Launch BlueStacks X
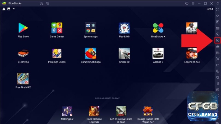The height and width of the screenshot is (124, 221). pos(158,28)
